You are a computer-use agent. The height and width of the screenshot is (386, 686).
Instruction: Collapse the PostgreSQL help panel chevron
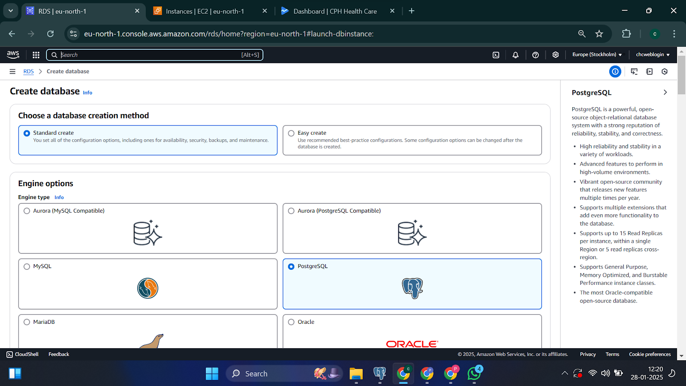[665, 92]
